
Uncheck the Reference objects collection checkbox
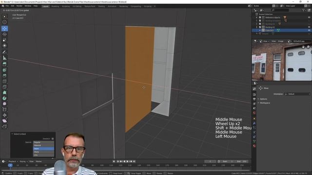click(x=260, y=17)
